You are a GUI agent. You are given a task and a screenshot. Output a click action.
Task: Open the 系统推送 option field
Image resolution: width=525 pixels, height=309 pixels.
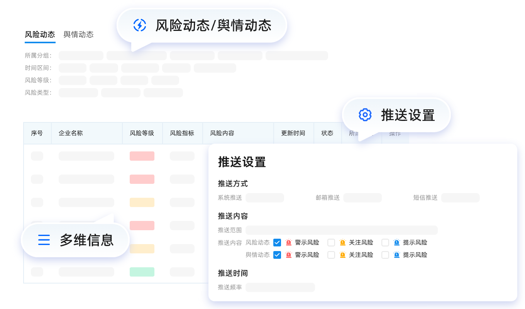[x=265, y=198]
